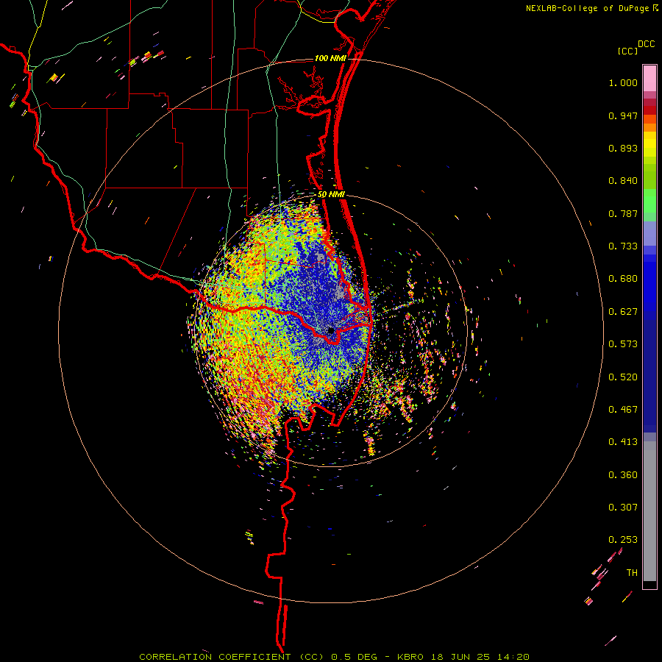Select the 0.413 legend value
Viewport: 662px width, 662px height.
pyautogui.click(x=623, y=442)
